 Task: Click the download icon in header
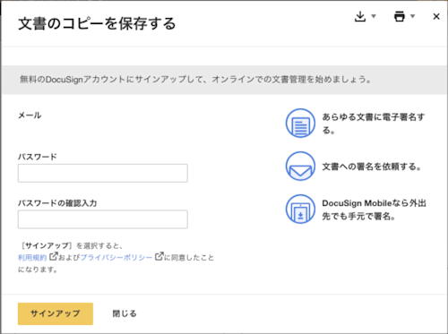click(360, 16)
